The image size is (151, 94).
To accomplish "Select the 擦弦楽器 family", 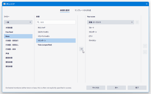I will [x=18, y=66].
